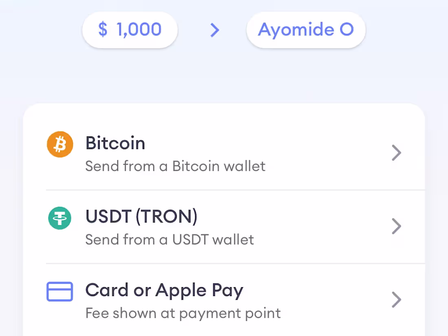448x336 pixels.
Task: Click the Ayomide O recipient pill
Action: (x=305, y=30)
